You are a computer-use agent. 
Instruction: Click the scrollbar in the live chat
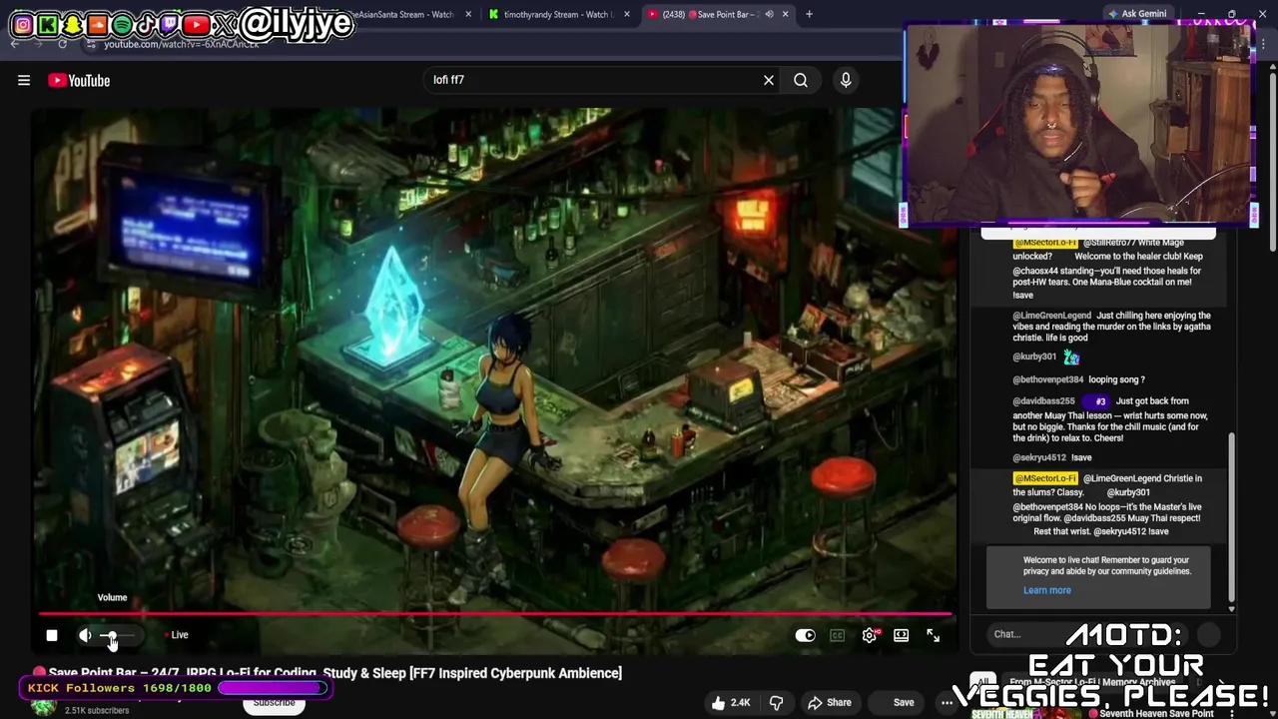(1231, 517)
